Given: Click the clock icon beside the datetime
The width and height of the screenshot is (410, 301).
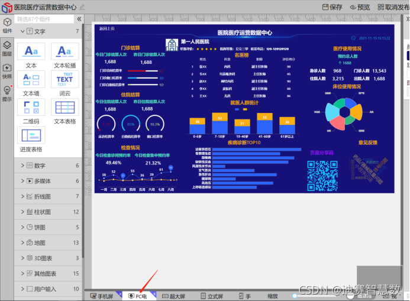Looking at the screenshot, I should pos(353,38).
